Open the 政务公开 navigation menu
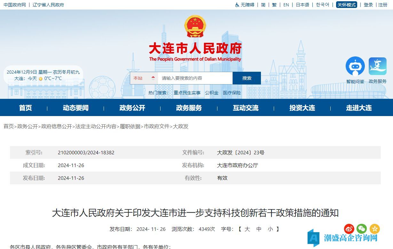 132,108
